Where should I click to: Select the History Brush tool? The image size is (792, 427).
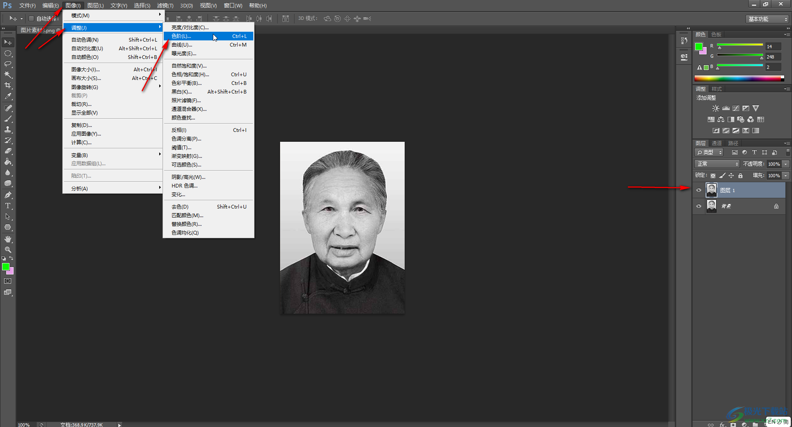pyautogui.click(x=8, y=140)
